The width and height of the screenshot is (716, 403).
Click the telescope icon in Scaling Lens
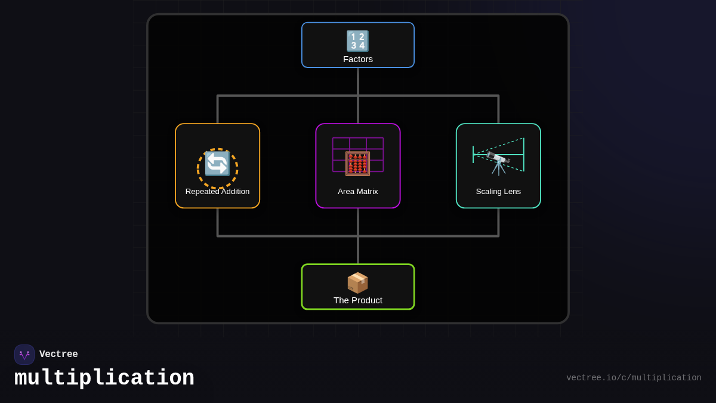pos(498,162)
